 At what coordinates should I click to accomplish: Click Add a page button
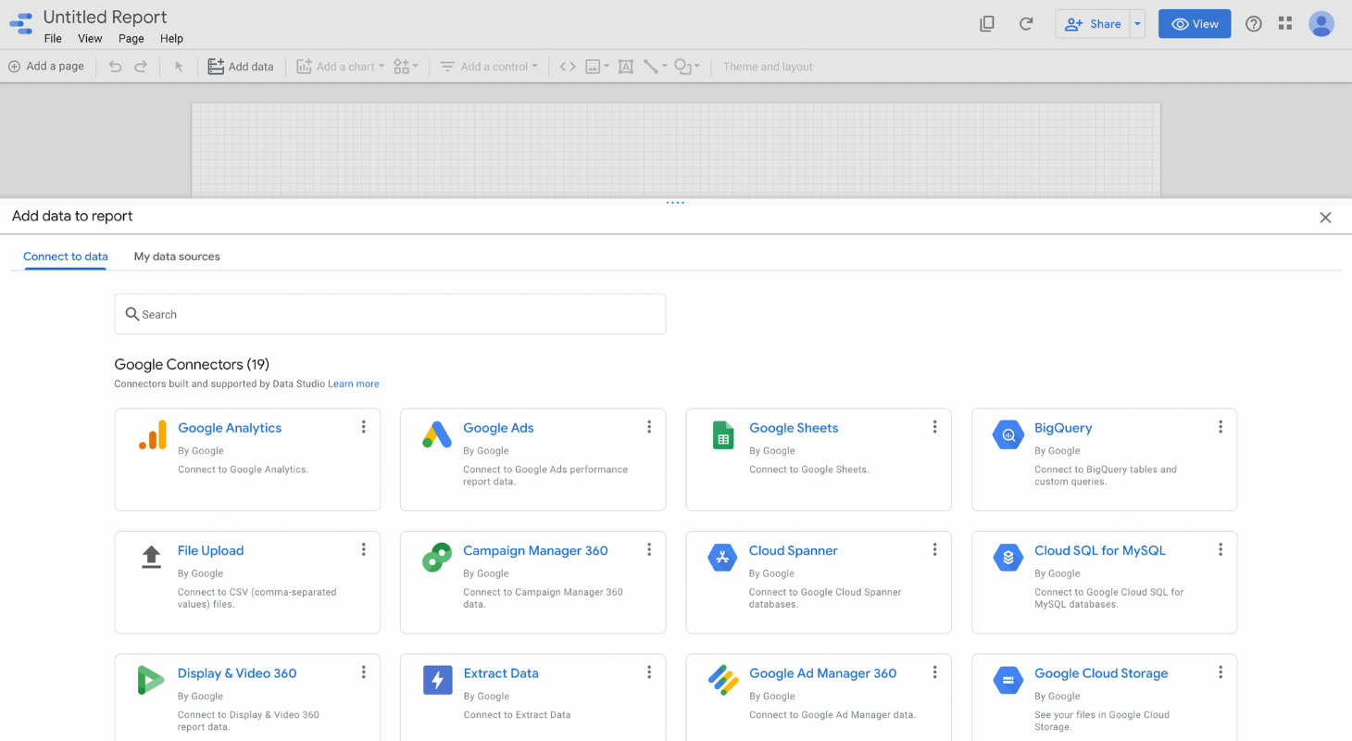coord(46,67)
